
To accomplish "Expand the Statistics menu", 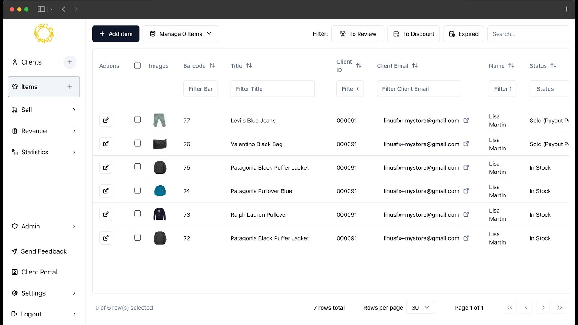I will (x=44, y=152).
